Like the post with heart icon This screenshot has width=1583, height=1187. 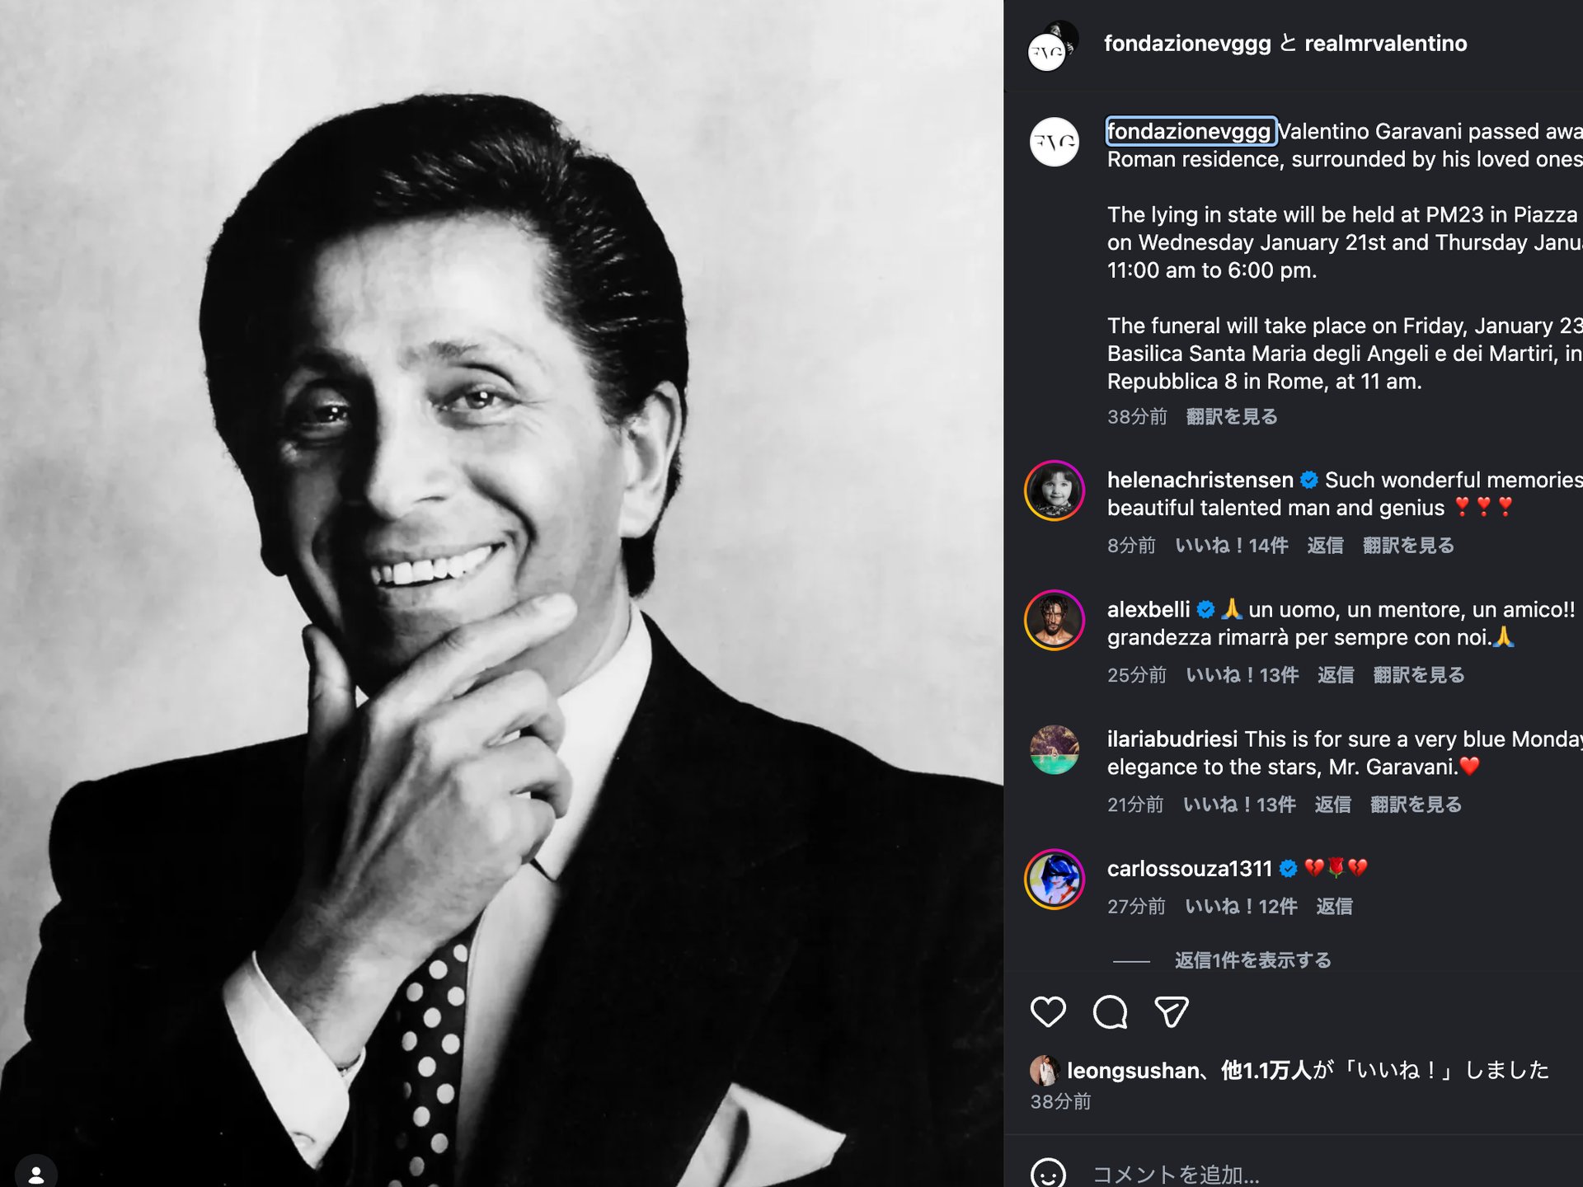click(1048, 1011)
